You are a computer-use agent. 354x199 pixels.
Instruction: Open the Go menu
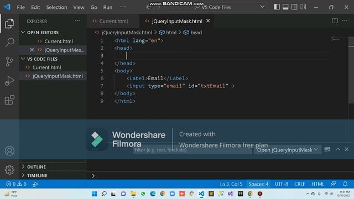coord(93,7)
